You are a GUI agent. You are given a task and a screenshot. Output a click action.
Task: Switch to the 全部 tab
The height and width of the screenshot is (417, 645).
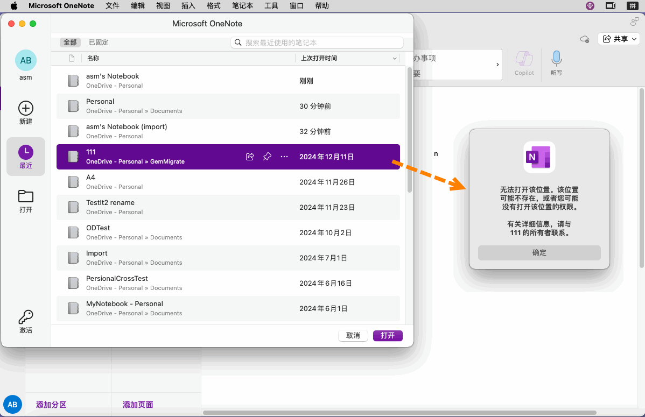tap(70, 43)
